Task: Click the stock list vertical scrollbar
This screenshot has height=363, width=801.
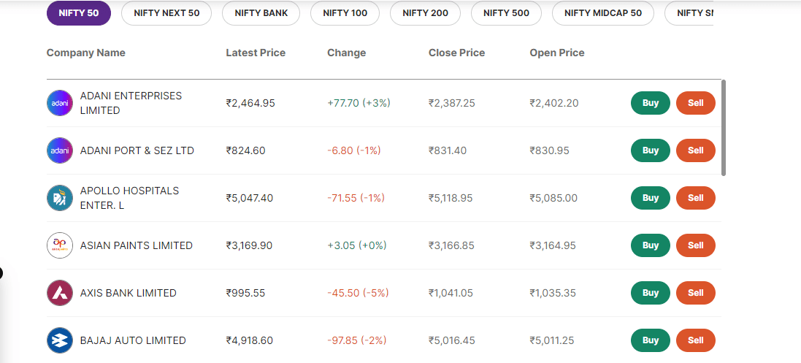Action: tap(724, 128)
